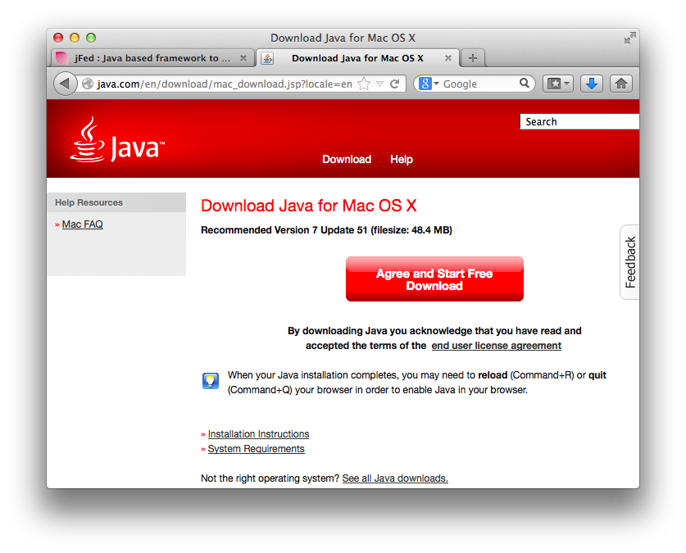Switch to the jFed framework tab
Image resolution: width=686 pixels, height=553 pixels.
tap(152, 58)
